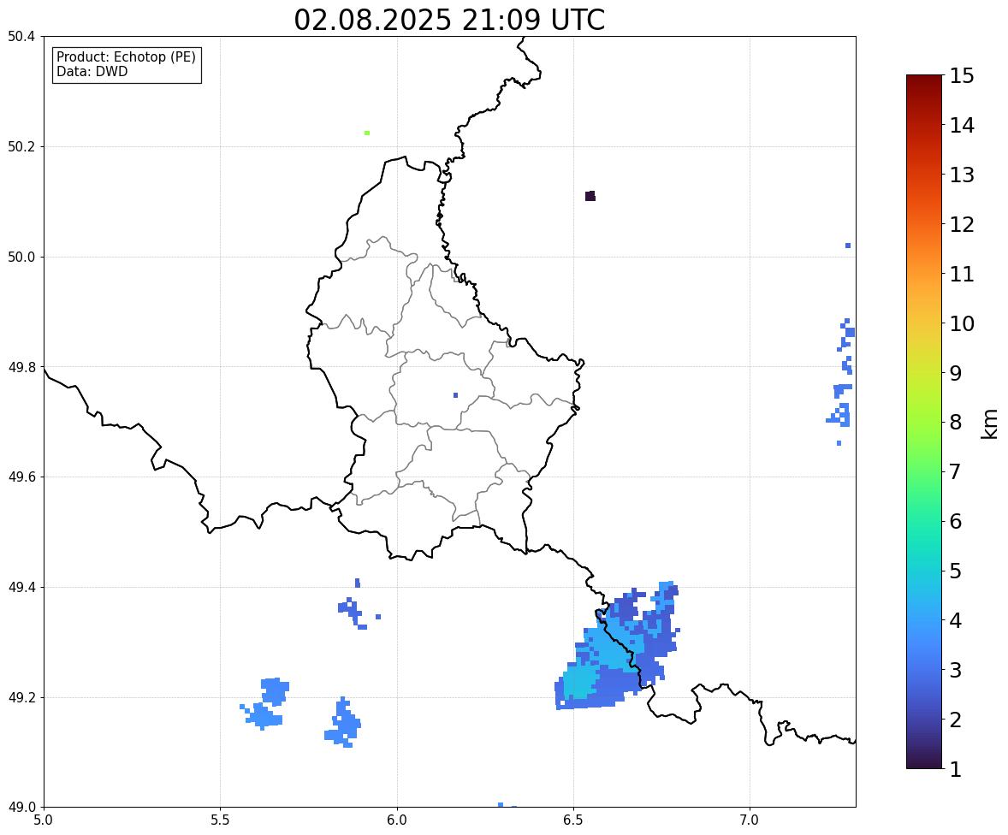1008x835 pixels.
Task: Click the "Data: DWD" legend line
Action: [x=92, y=71]
